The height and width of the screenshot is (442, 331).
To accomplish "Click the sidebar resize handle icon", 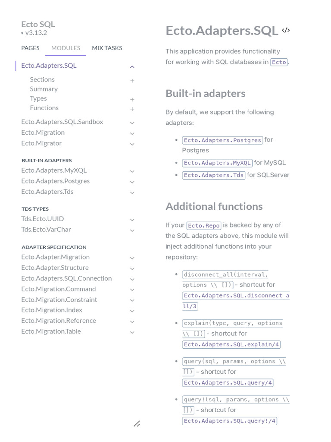I will (137, 424).
